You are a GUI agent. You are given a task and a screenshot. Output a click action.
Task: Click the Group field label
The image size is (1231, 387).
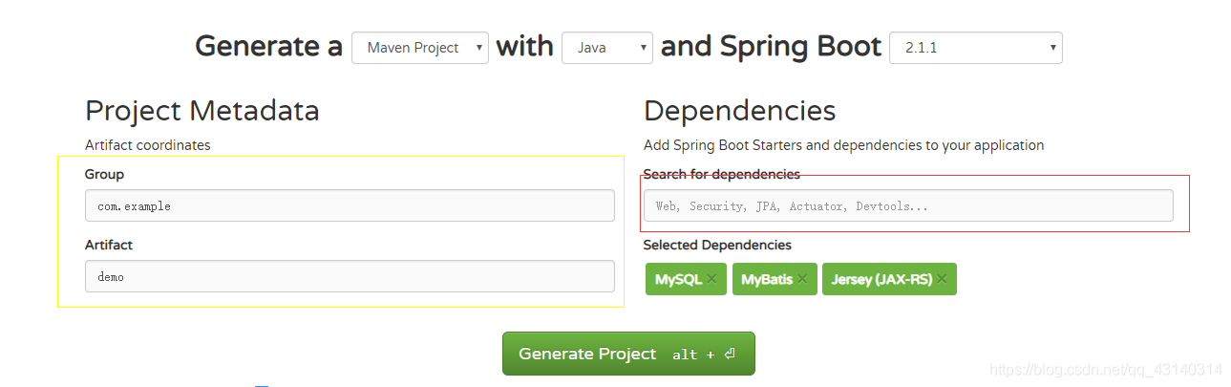click(x=104, y=174)
